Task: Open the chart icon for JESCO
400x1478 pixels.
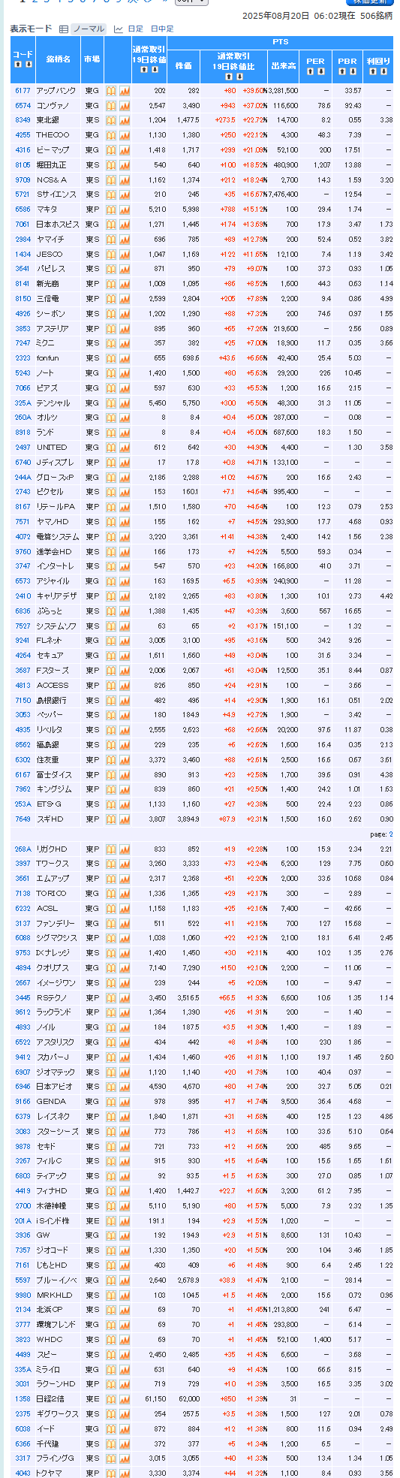Action: [x=125, y=255]
